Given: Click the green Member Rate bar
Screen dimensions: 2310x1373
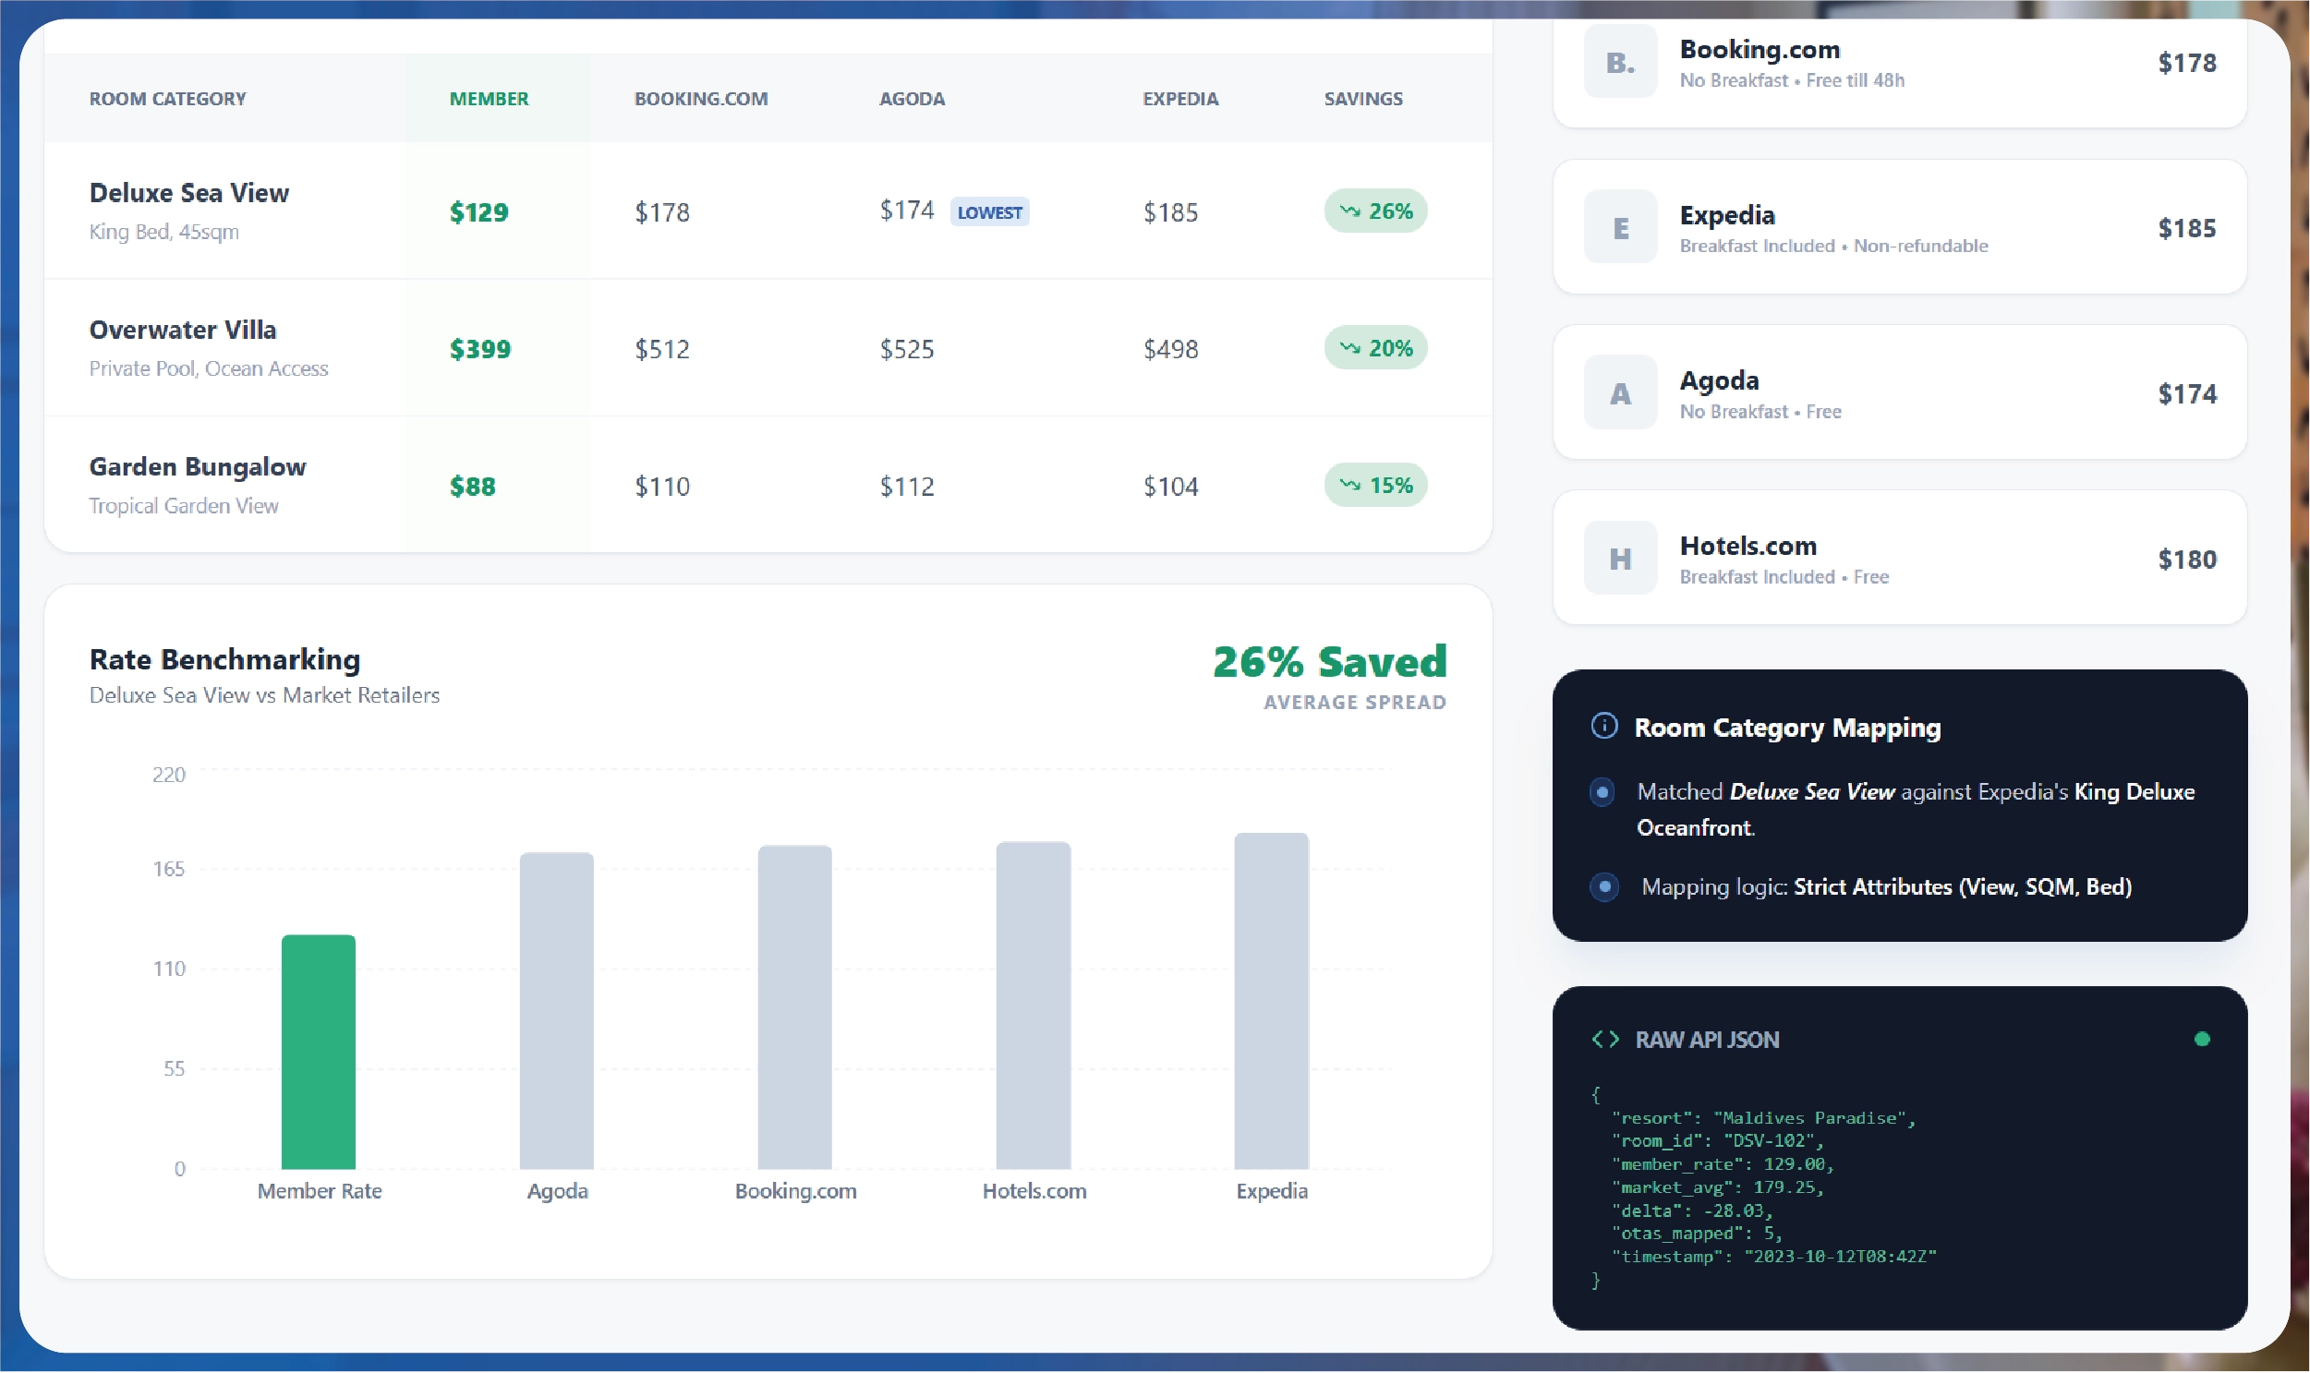Looking at the screenshot, I should 319,1053.
